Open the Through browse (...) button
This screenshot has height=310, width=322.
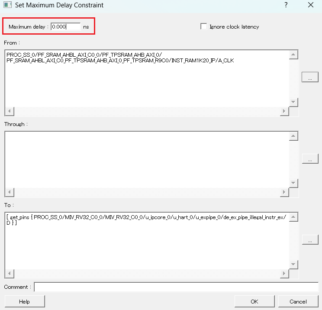click(310, 159)
